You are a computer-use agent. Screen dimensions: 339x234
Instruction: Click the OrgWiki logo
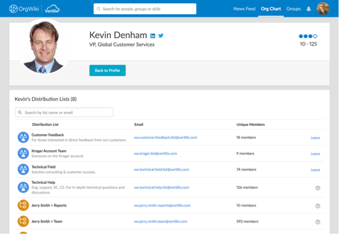point(24,9)
